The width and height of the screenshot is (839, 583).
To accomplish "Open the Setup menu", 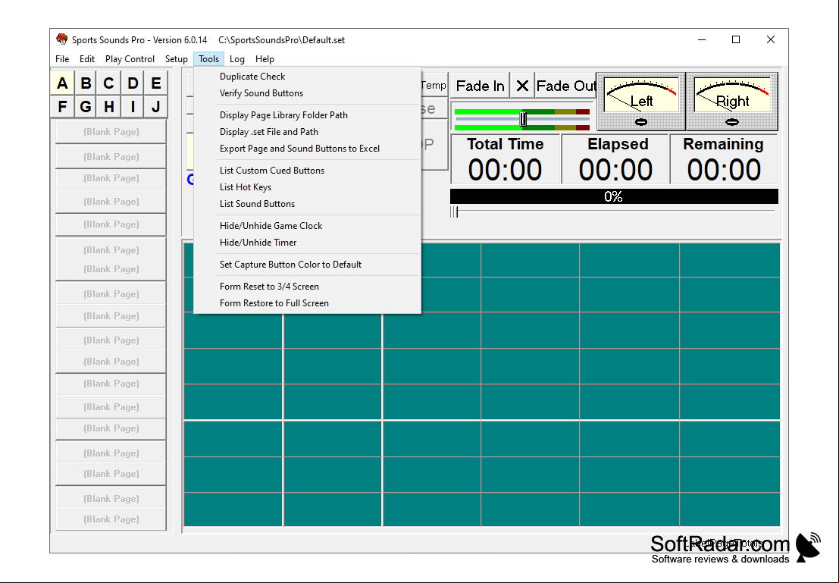I will [x=176, y=59].
